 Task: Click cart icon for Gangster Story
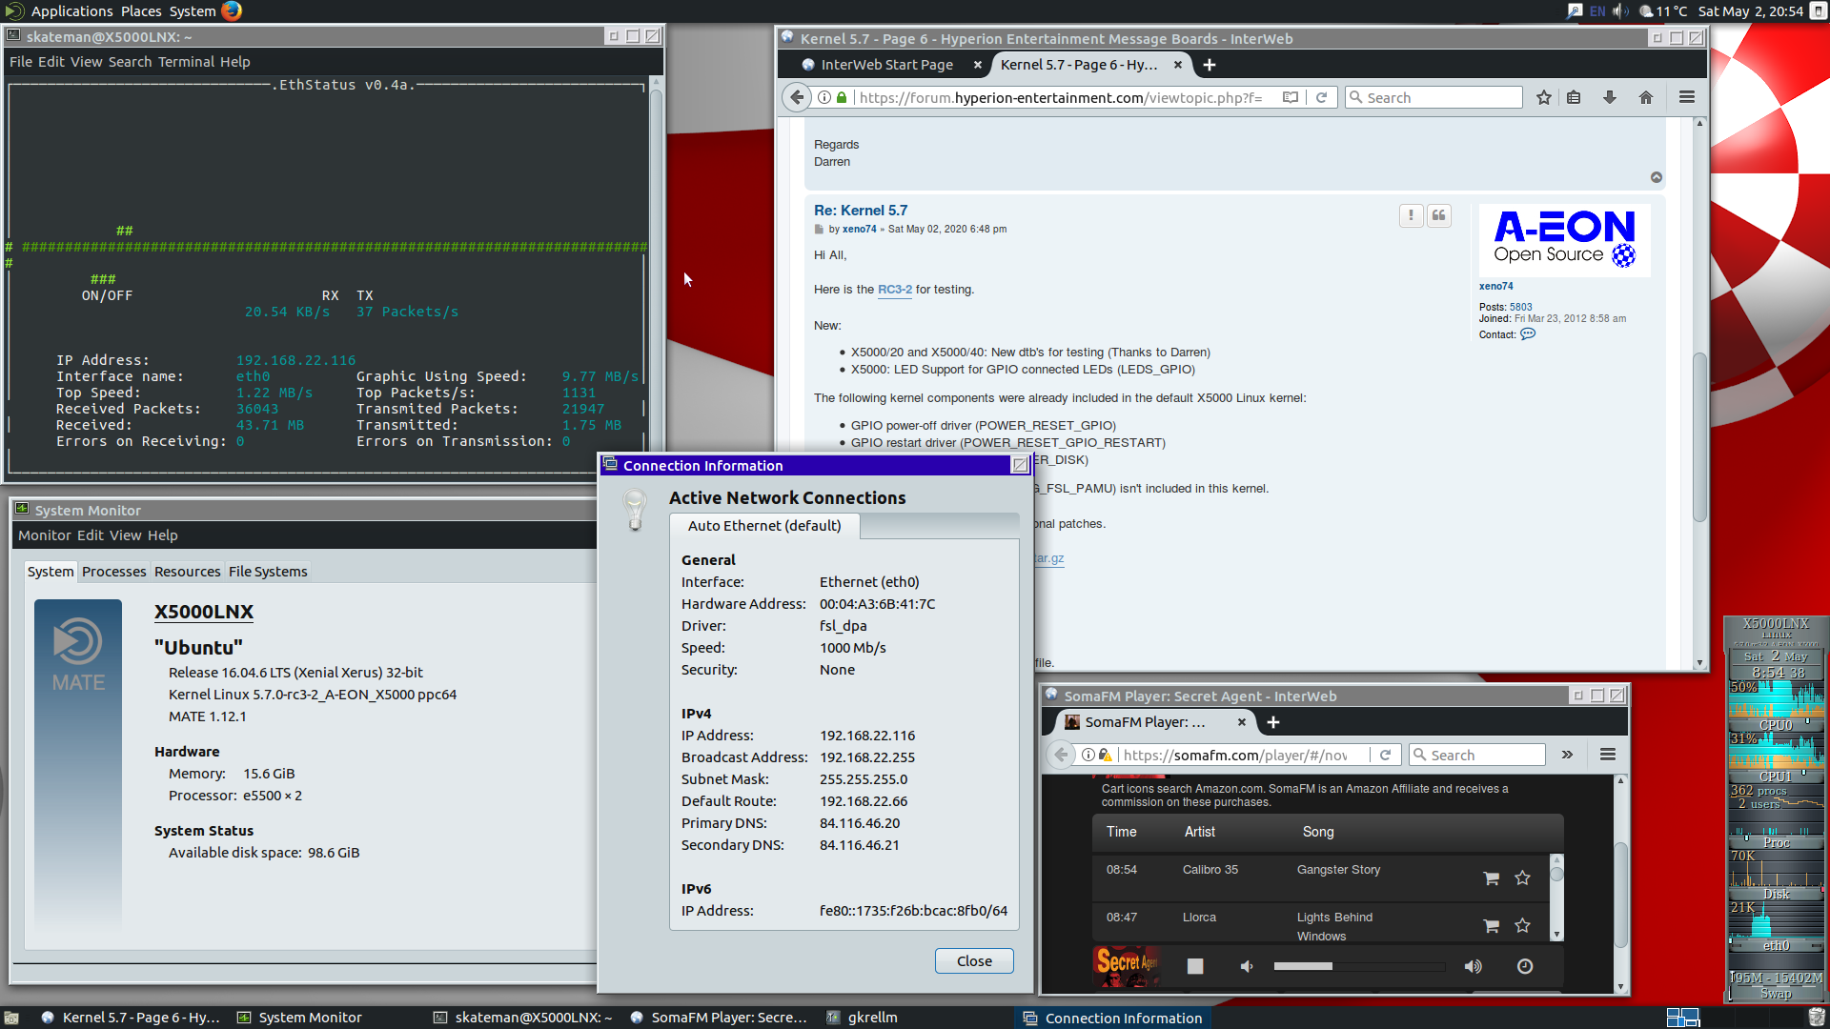pos(1491,878)
